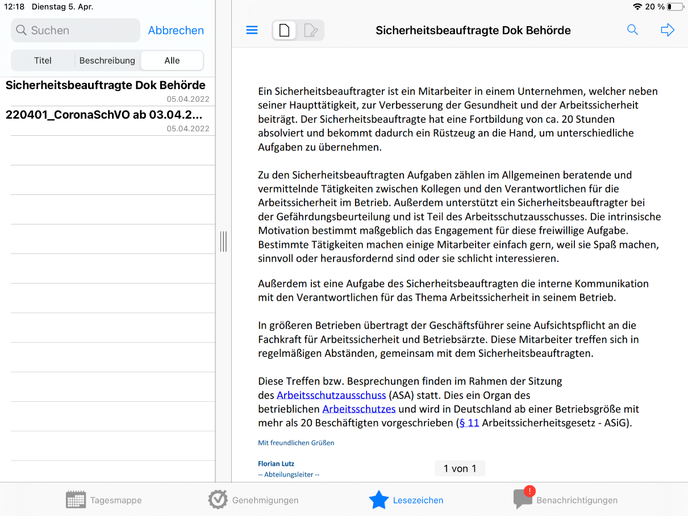Open the hamburger menu icon
This screenshot has width=688, height=516.
(252, 30)
